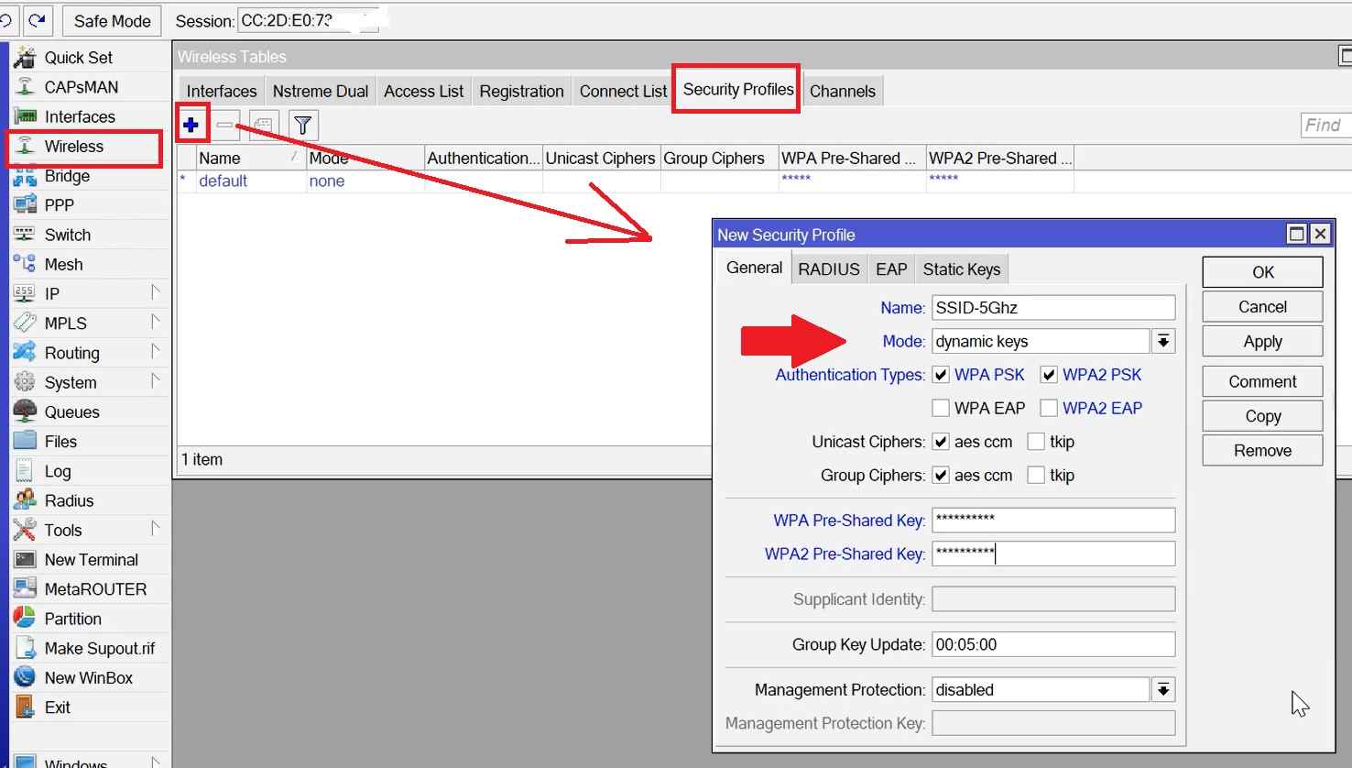The width and height of the screenshot is (1352, 768).
Task: Click the profile Name input field
Action: pos(1053,308)
